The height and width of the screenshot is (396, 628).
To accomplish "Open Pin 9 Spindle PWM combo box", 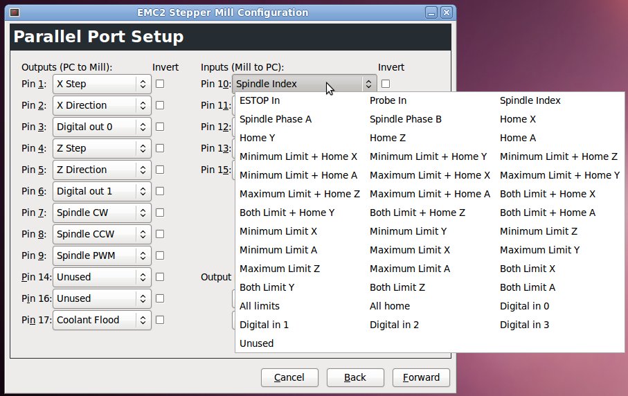I will coord(102,256).
